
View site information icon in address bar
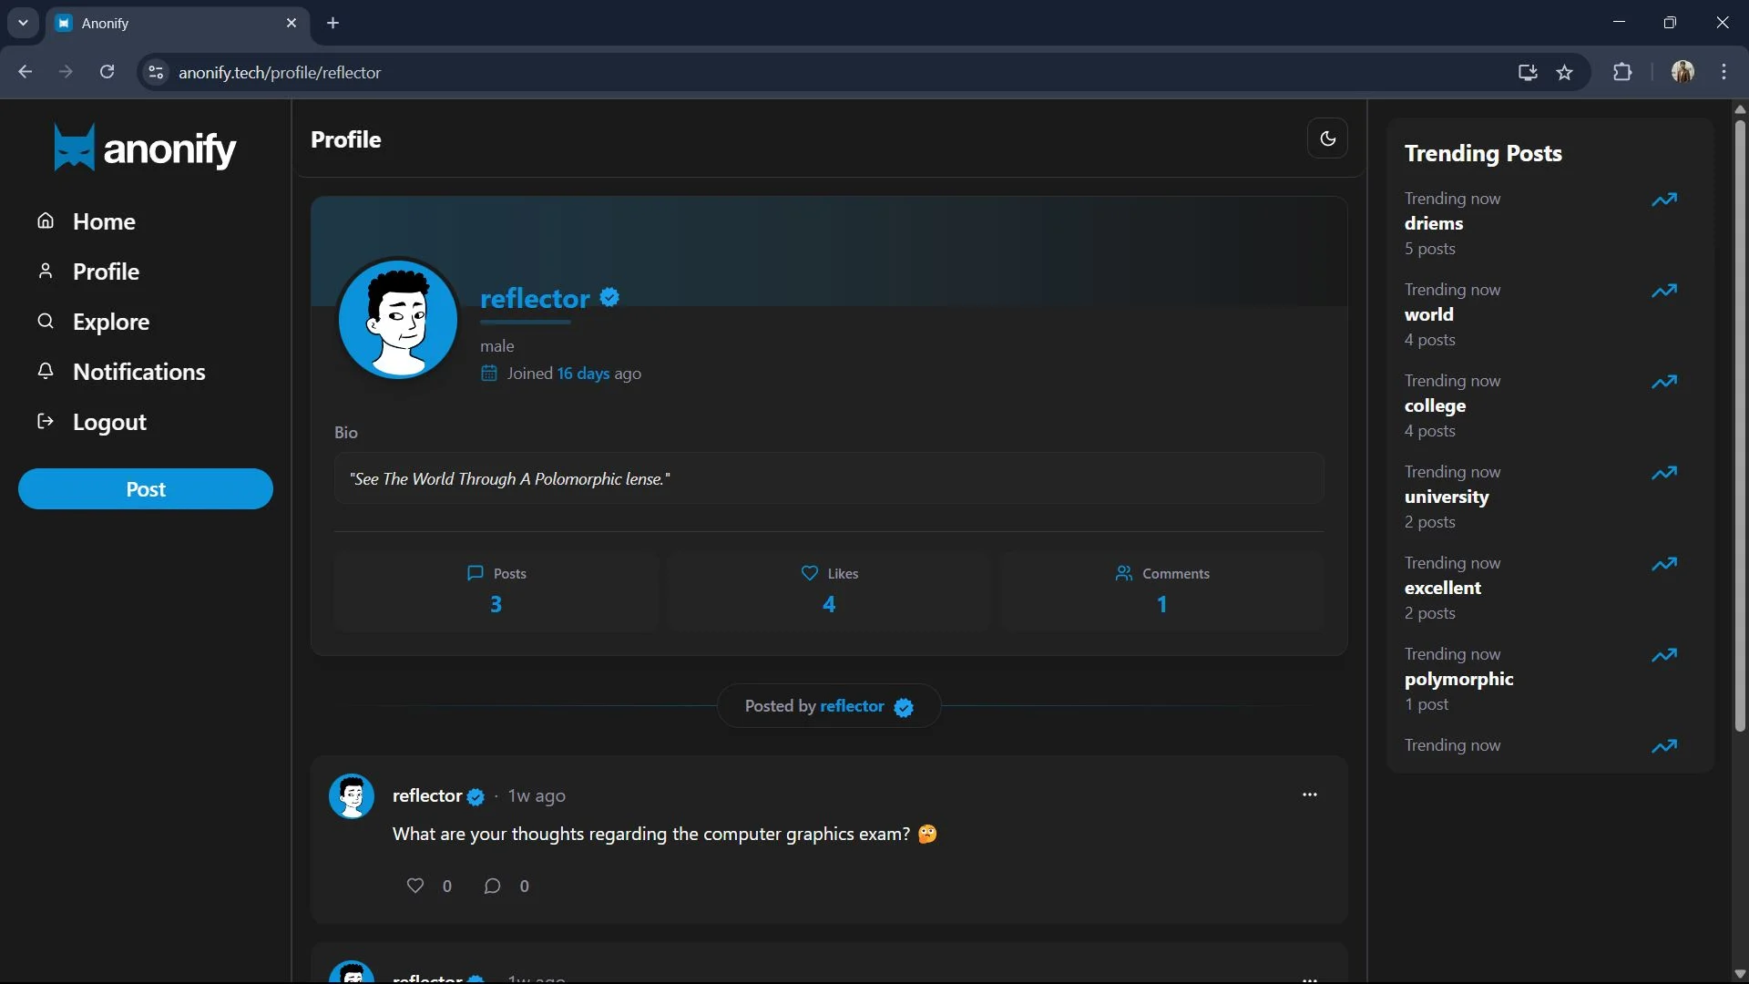click(x=156, y=72)
